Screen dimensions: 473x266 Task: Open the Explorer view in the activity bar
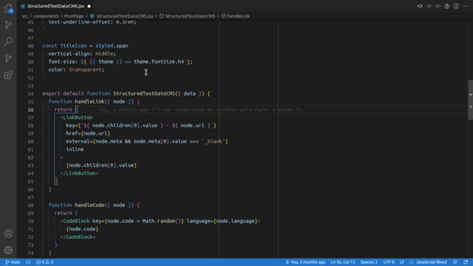click(8, 8)
